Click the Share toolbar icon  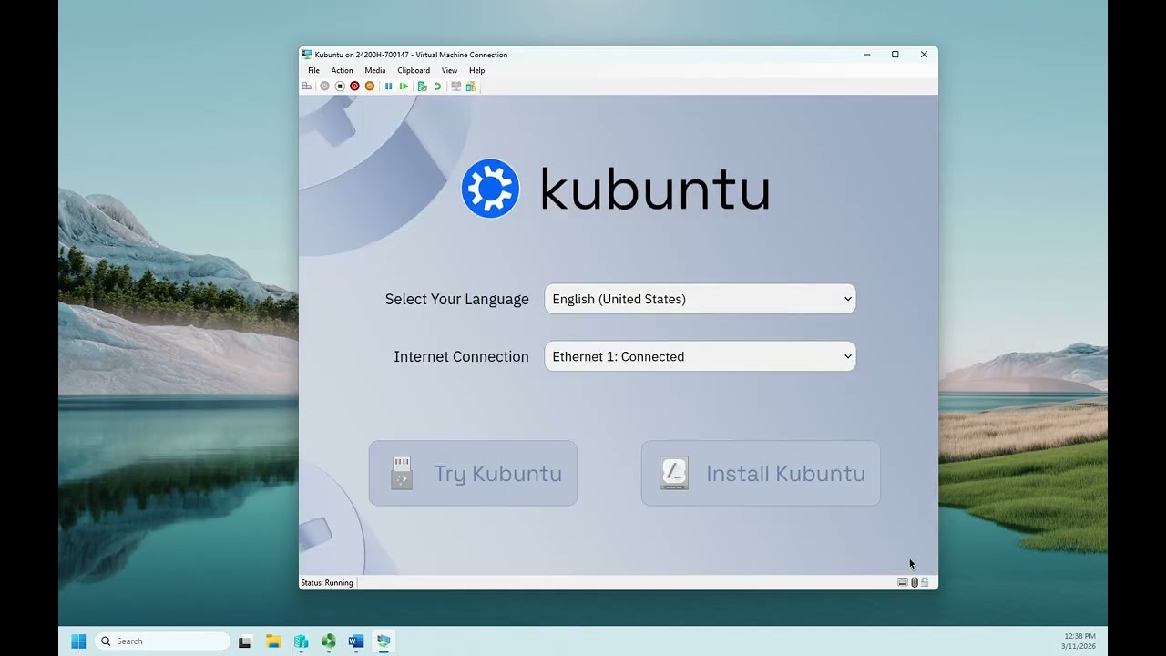tap(470, 87)
